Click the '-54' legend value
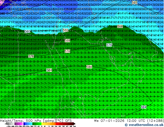The height and width of the screenshot is (127, 164). tap(8, 126)
